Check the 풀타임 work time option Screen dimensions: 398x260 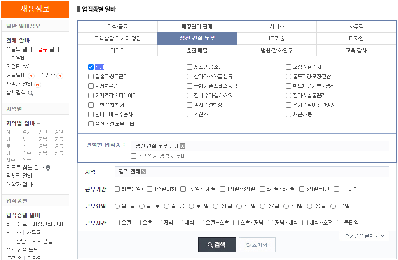[x=339, y=223]
